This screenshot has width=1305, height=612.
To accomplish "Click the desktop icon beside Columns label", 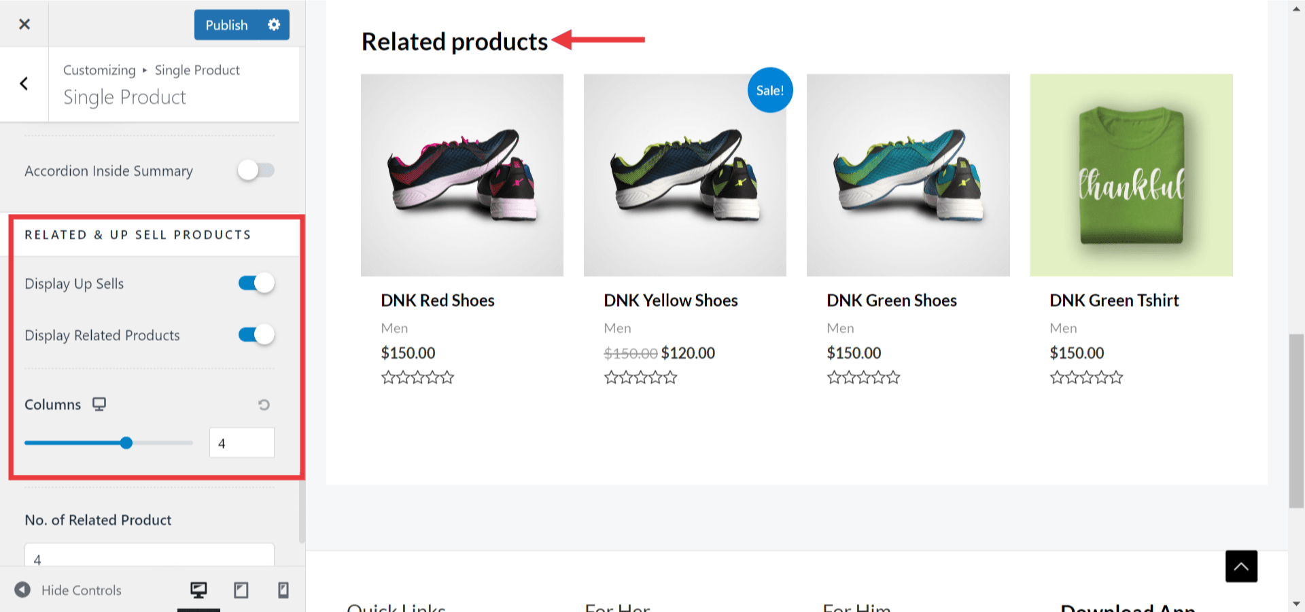I will pos(99,403).
